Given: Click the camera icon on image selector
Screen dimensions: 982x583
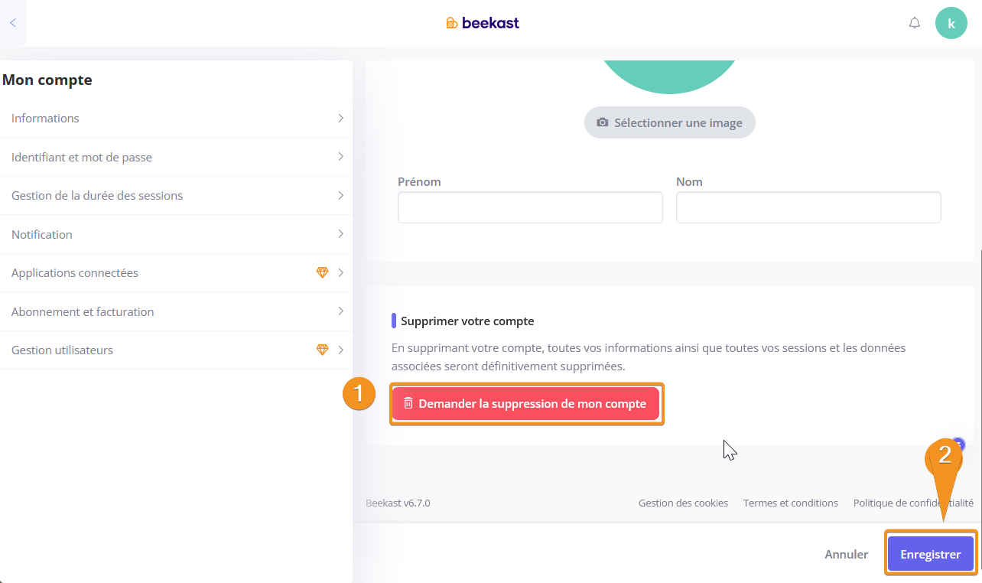Looking at the screenshot, I should [x=603, y=122].
